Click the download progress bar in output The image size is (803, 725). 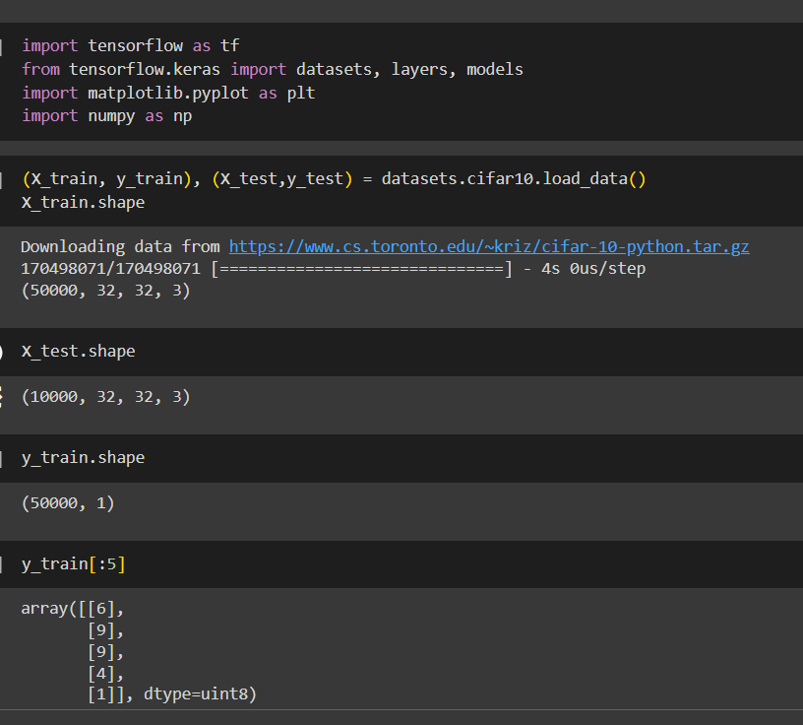coord(361,269)
